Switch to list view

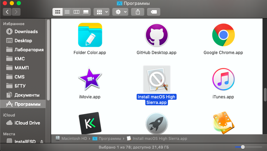click(x=67, y=12)
